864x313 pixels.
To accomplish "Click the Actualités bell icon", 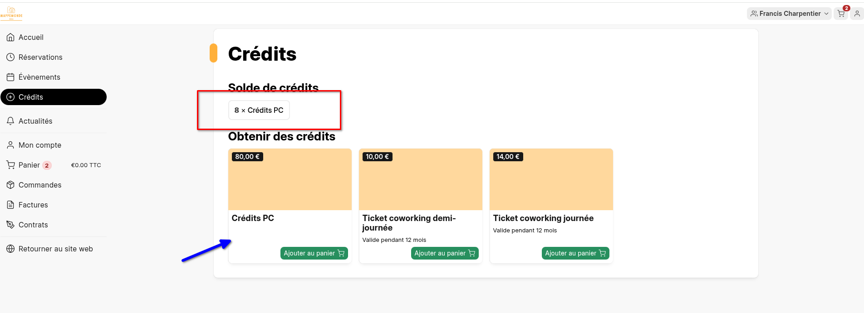I will 10,121.
